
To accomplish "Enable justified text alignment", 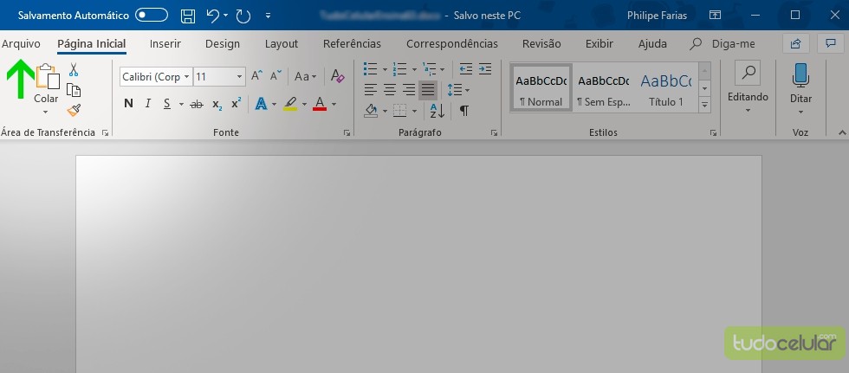I will 428,90.
